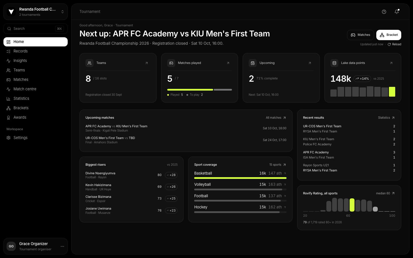Open Lake data points arrow icon
The height and width of the screenshot is (258, 413).
coord(391,63)
